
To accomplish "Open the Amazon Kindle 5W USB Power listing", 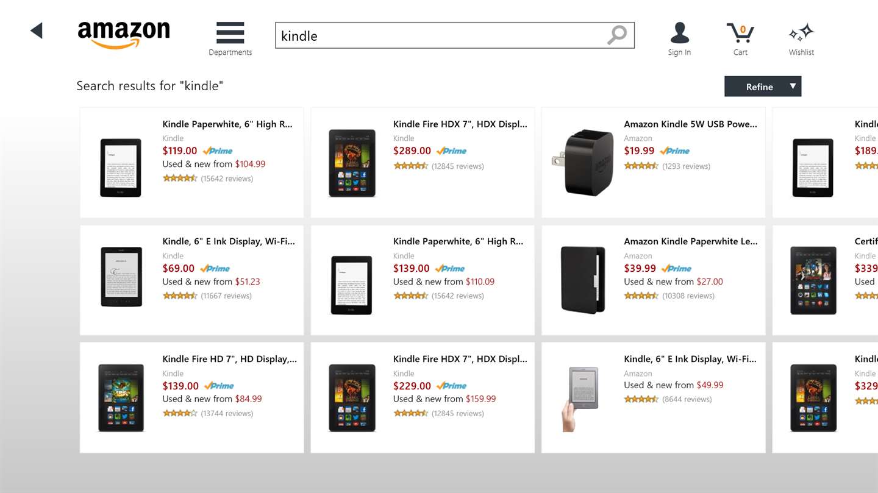I will coord(690,124).
